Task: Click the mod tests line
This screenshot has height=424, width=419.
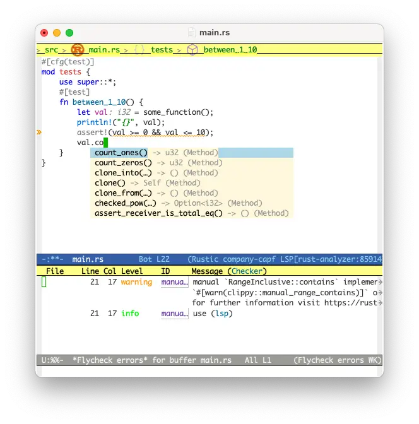Action: pos(66,72)
